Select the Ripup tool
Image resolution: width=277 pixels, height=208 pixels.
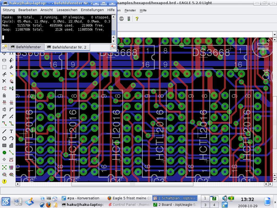[x=11, y=123]
